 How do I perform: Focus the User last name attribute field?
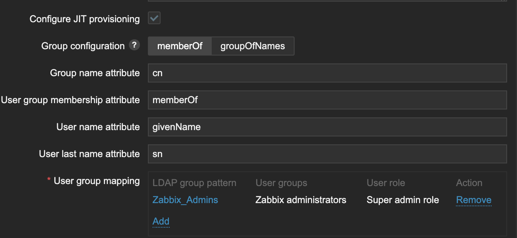coord(327,154)
